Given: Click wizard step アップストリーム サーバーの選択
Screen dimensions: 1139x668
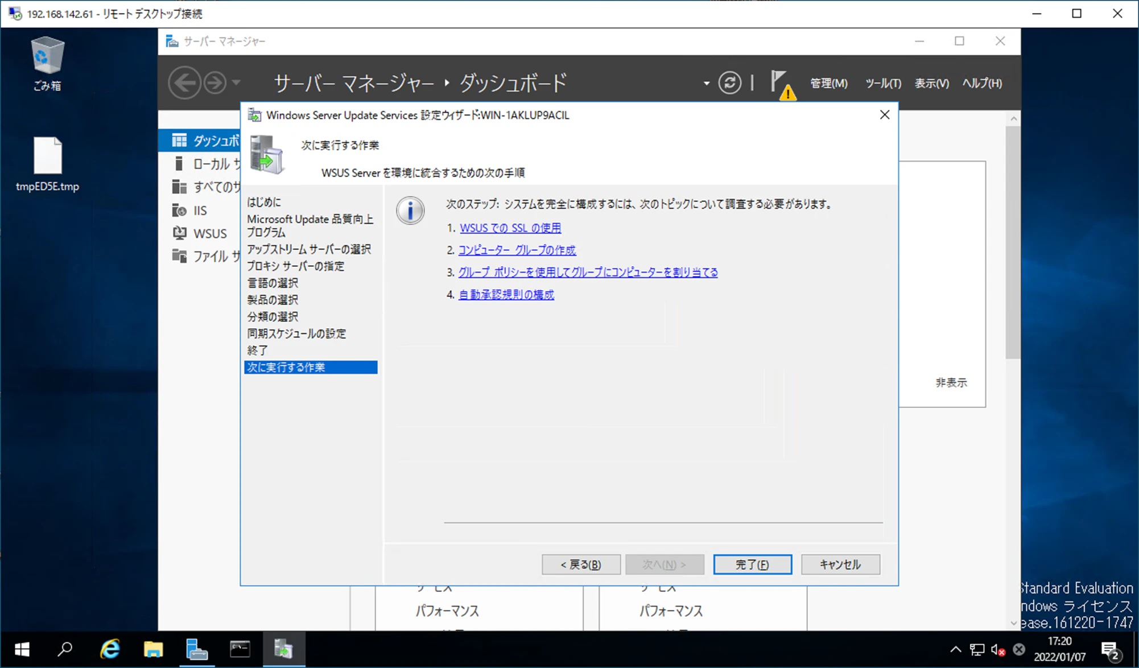Looking at the screenshot, I should 309,249.
